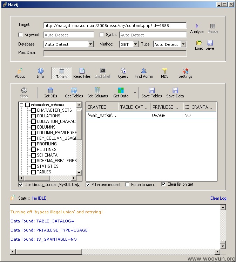The width and height of the screenshot is (236, 262).
Task: Click the carrot icon beside Status
Action: click(13, 198)
